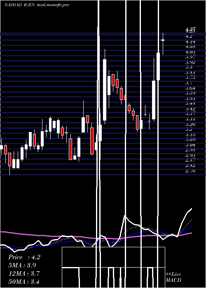Click the 3.81 price axis label
206x288 pixels.
190,73
